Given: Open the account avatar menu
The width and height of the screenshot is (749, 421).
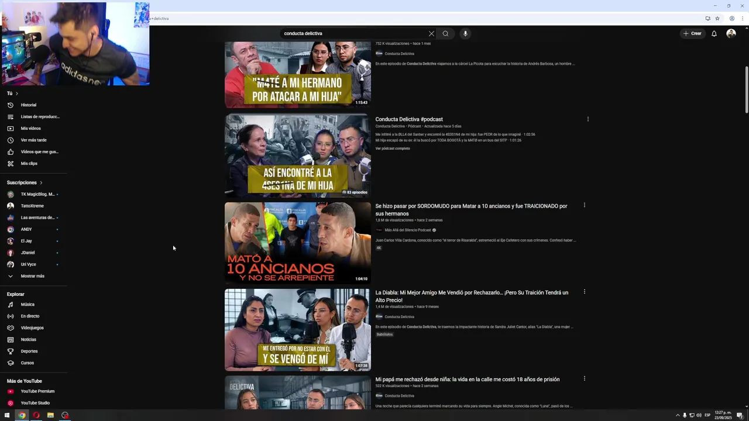Looking at the screenshot, I should [x=731, y=33].
